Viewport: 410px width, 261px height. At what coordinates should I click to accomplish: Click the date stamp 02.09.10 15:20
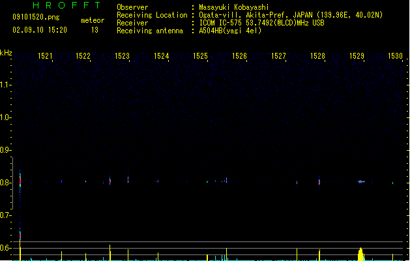pyautogui.click(x=40, y=30)
